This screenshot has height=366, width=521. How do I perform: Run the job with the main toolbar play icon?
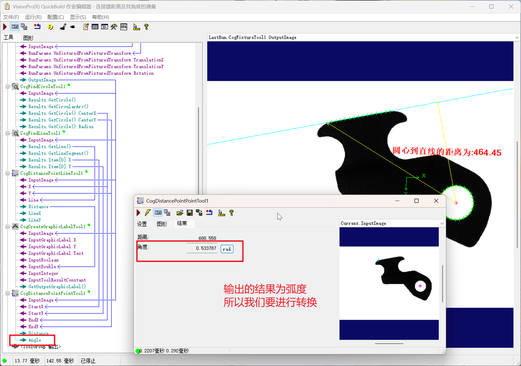(5, 27)
